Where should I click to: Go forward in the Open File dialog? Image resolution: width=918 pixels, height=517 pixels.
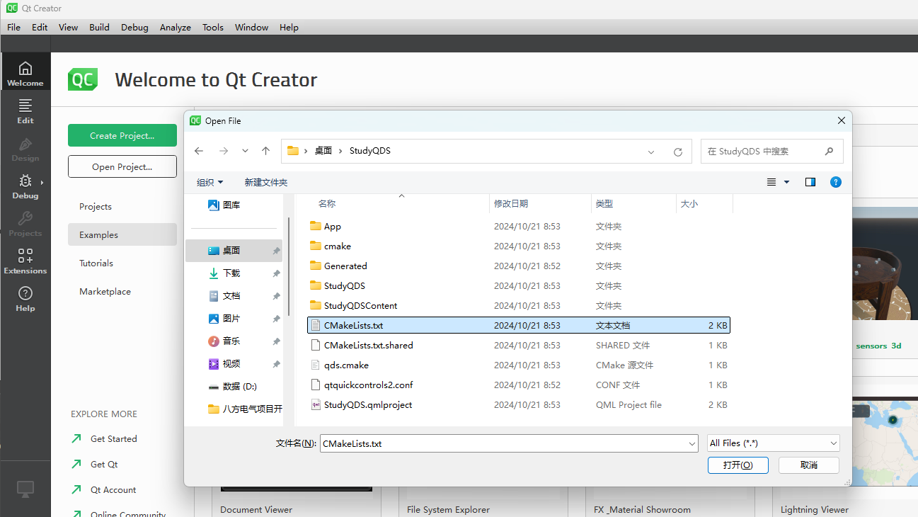[224, 151]
